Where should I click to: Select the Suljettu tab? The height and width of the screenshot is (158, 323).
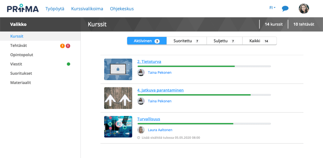point(224,41)
